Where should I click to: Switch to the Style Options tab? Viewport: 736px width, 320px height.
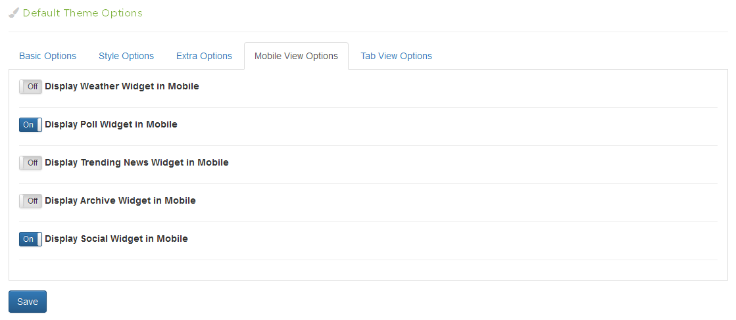pos(126,56)
